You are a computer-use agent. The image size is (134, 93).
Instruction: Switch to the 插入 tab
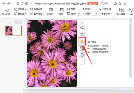click(x=41, y=4)
